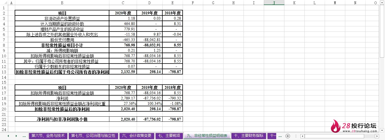Select value 0.07 cell
Viewport: 385px width, 140px height.
click(x=123, y=67)
